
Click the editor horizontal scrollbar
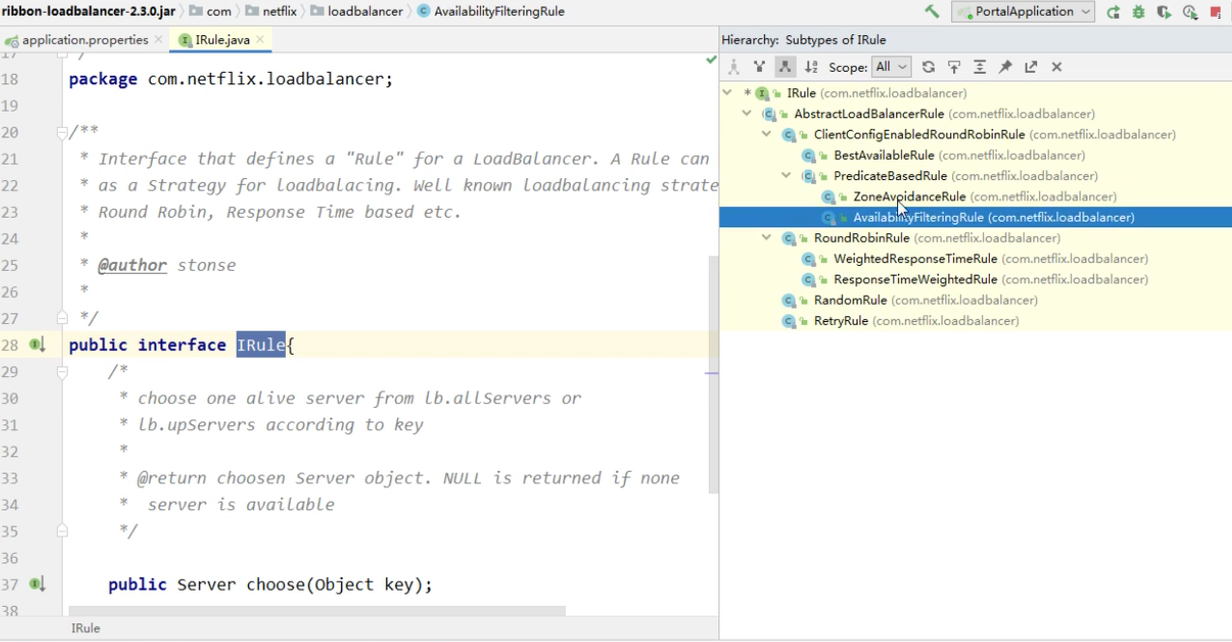pos(317,610)
